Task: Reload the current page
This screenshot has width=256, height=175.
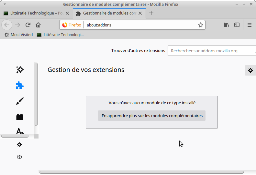Action: pos(28,25)
